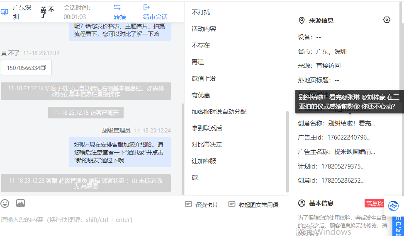Click the blue round assistant floating icon
The height and width of the screenshot is (236, 404).
coord(393,206)
